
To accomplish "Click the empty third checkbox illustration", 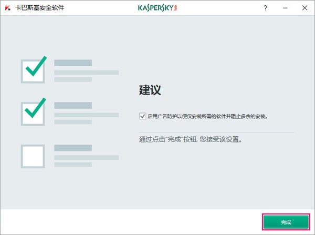I will [34, 155].
